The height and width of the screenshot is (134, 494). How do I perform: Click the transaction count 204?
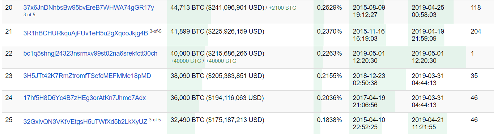[476, 31]
